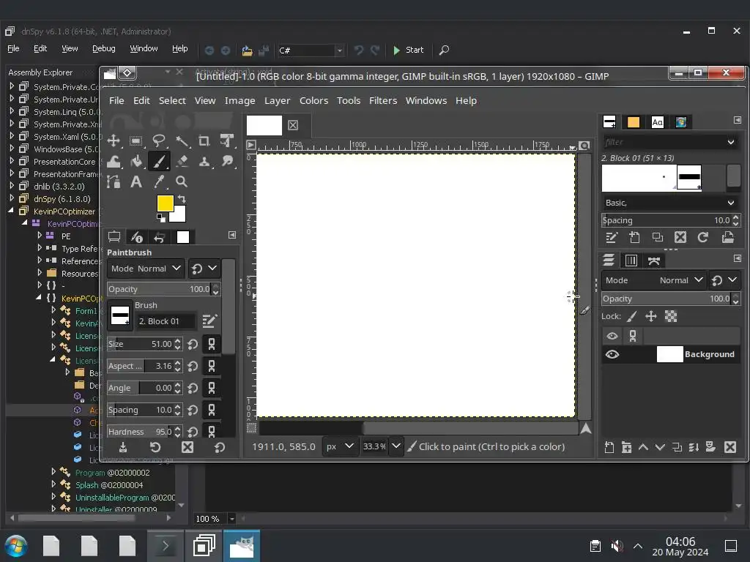Select the Warp Transform tool
Image resolution: width=750 pixels, height=562 pixels.
pyautogui.click(x=114, y=162)
